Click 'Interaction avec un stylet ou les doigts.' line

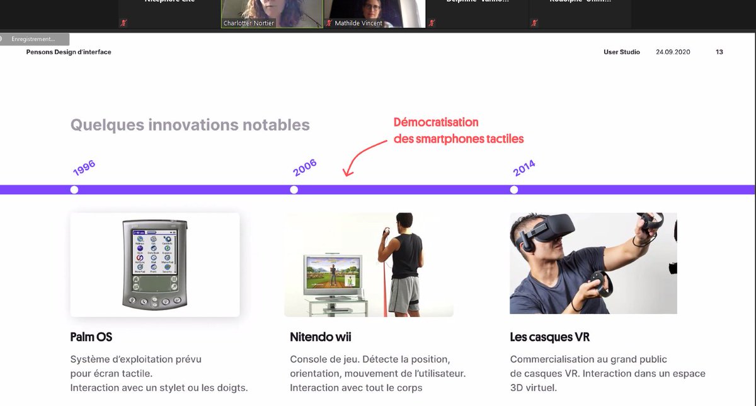tap(159, 387)
